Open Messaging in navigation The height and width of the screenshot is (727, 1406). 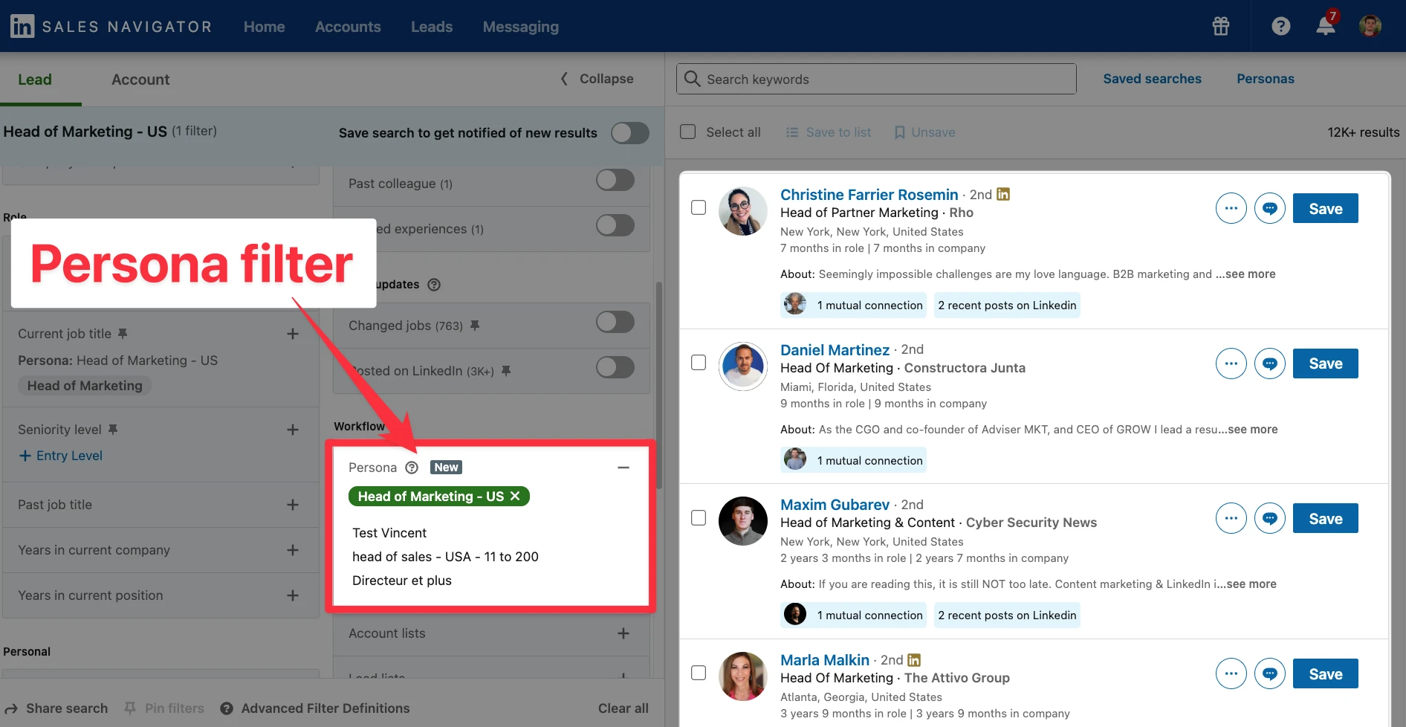(521, 27)
